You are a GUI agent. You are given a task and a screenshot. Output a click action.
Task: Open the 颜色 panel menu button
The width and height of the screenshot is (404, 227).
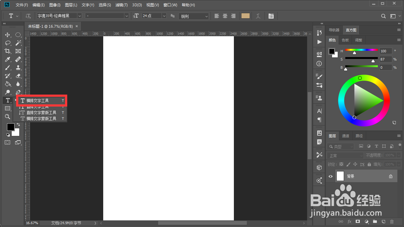(399, 40)
